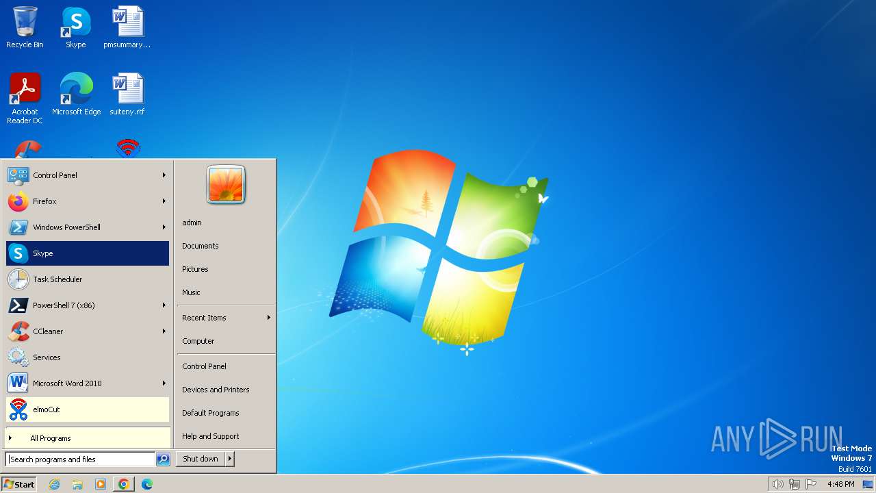Click the Recent Items label
876x493 pixels.
point(204,318)
